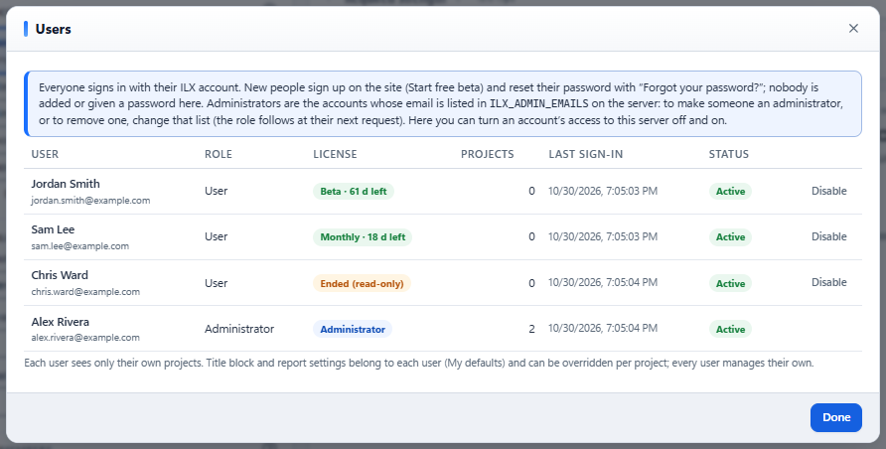The height and width of the screenshot is (449, 886).
Task: Click Chris Ward's project count 0
Action: tap(531, 283)
